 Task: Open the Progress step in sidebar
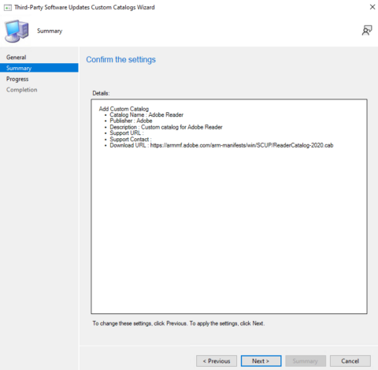17,79
